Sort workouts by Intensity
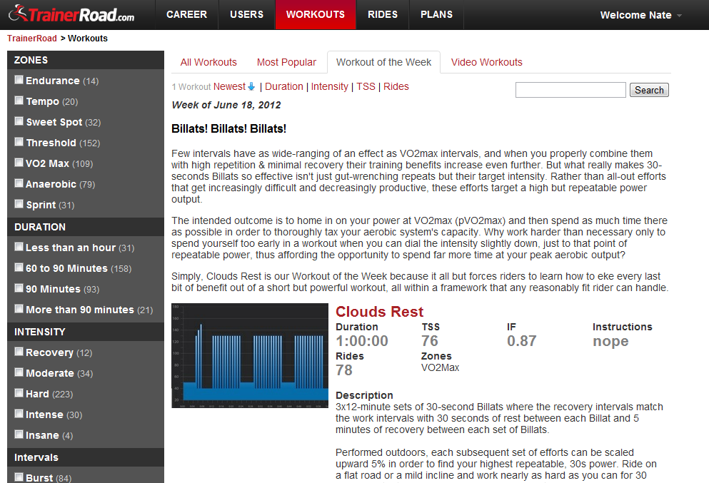The image size is (709, 483). [330, 86]
